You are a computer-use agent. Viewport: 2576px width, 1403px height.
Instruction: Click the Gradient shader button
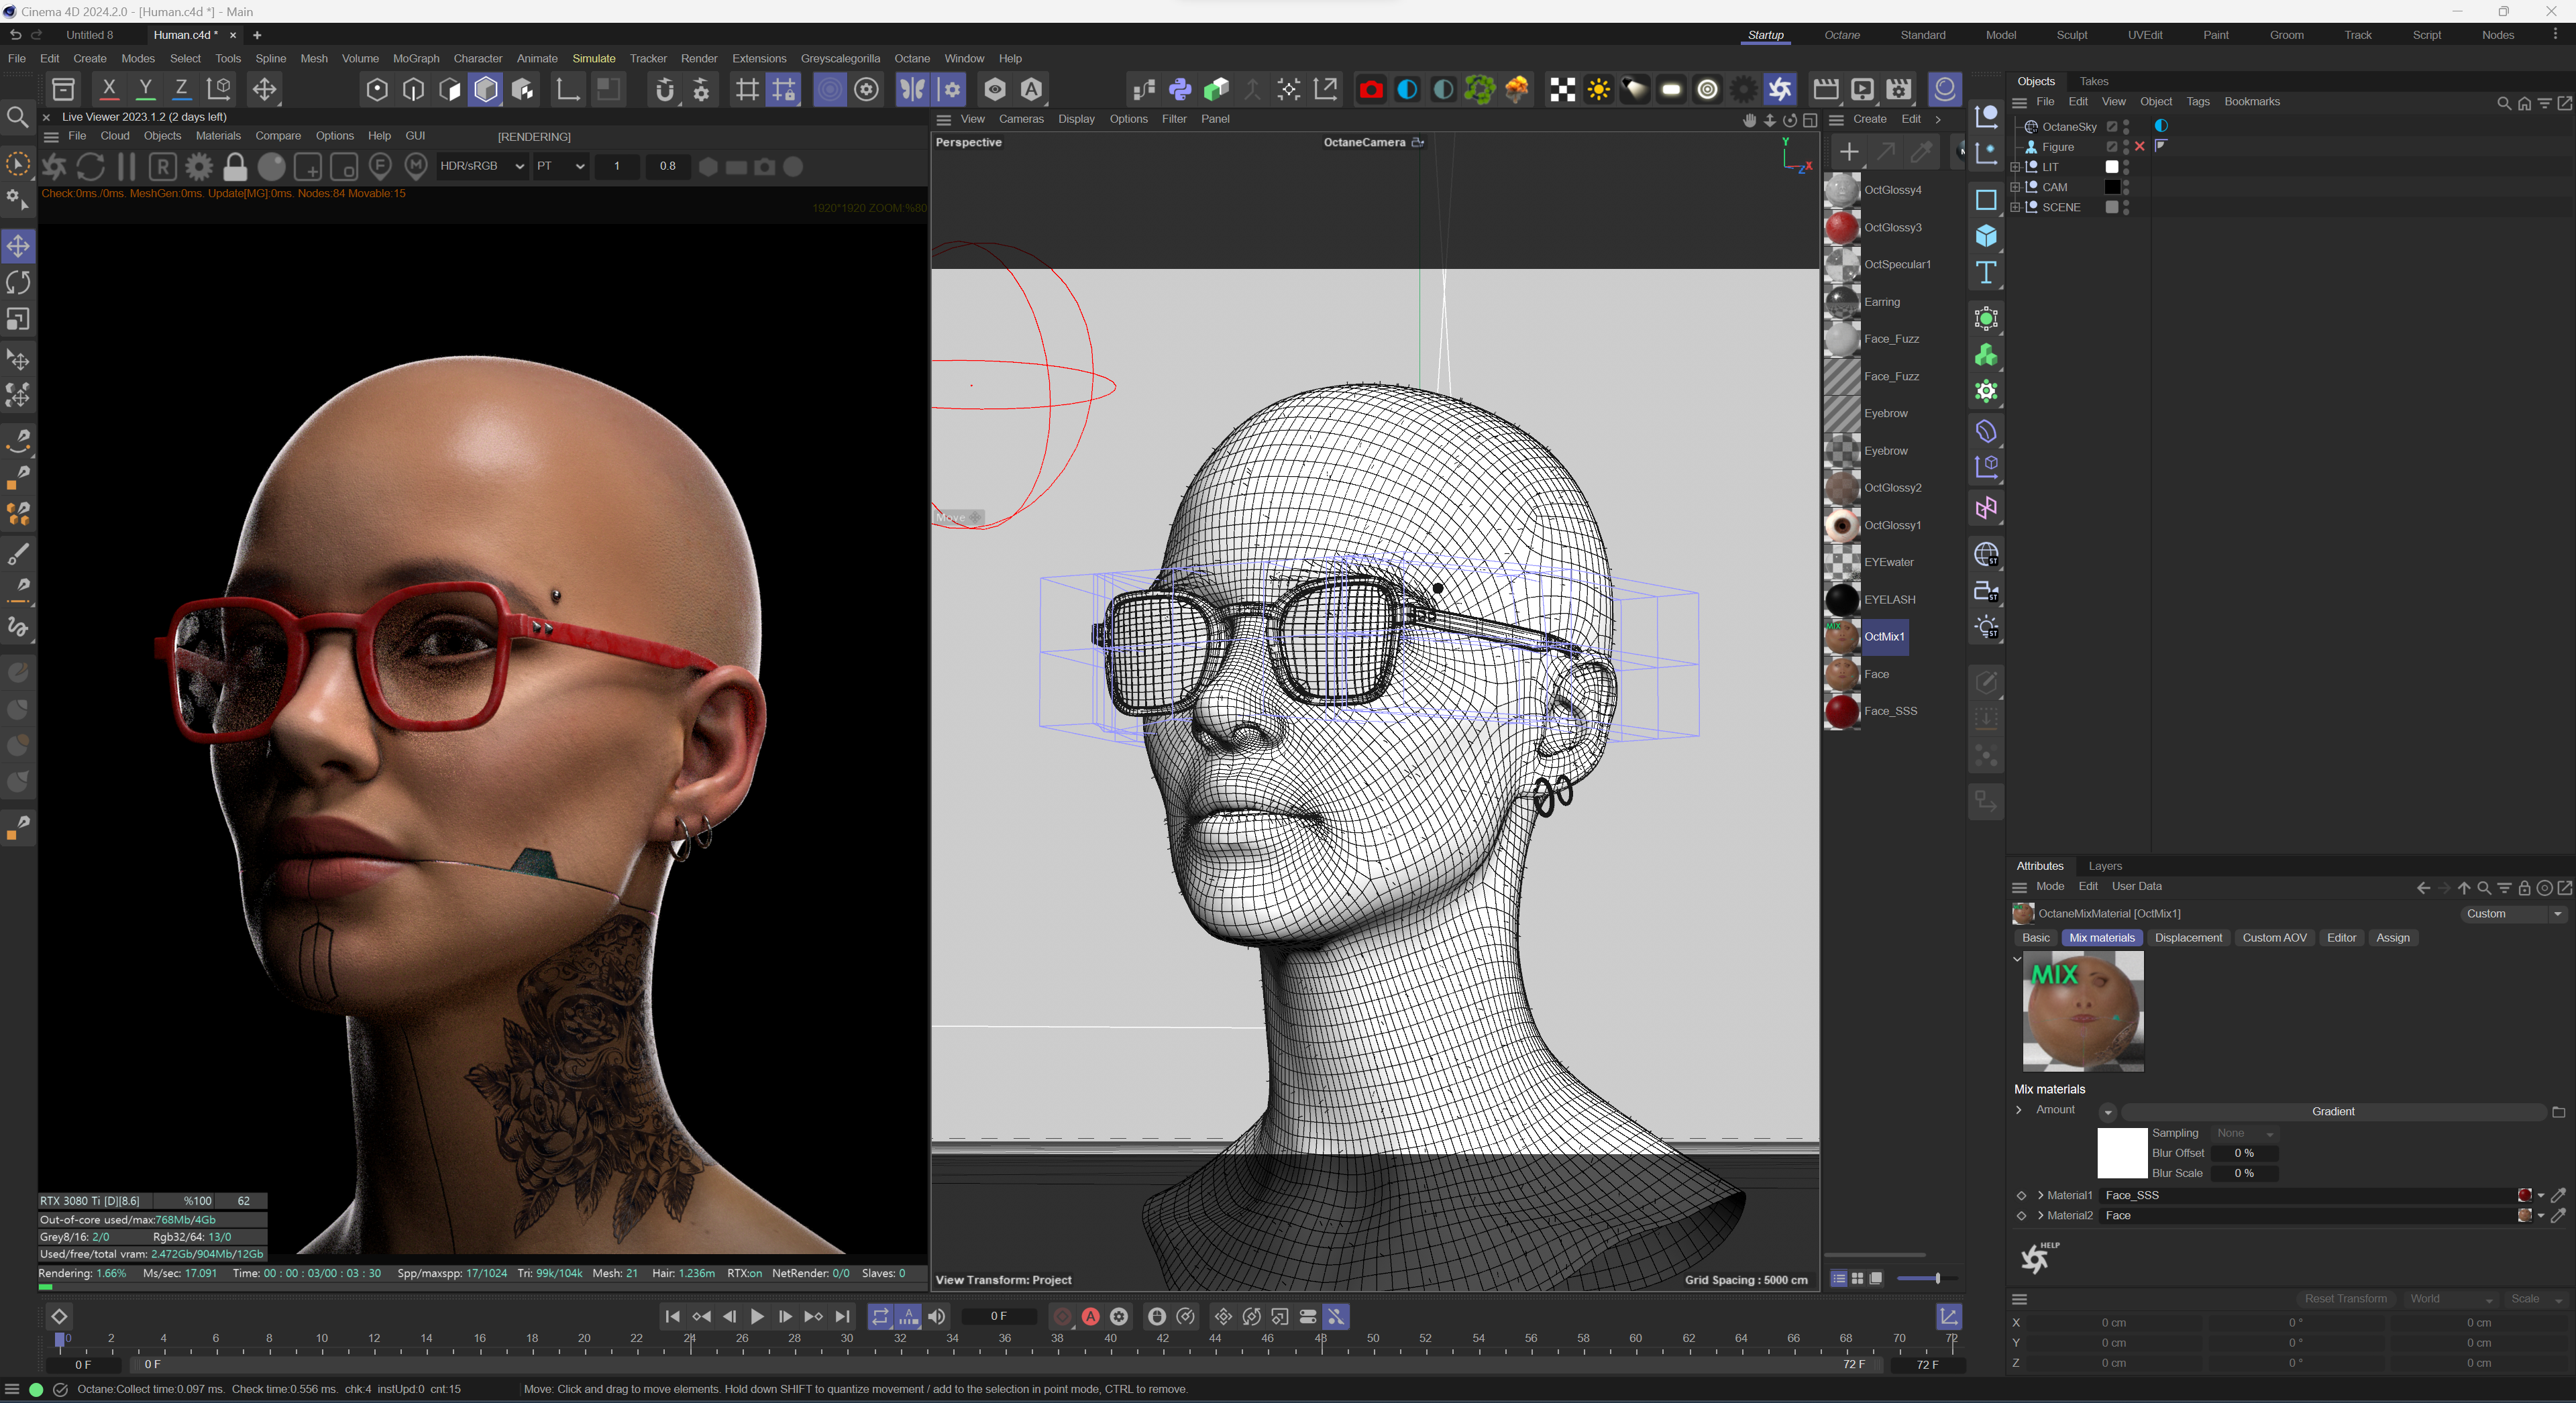click(2332, 1111)
